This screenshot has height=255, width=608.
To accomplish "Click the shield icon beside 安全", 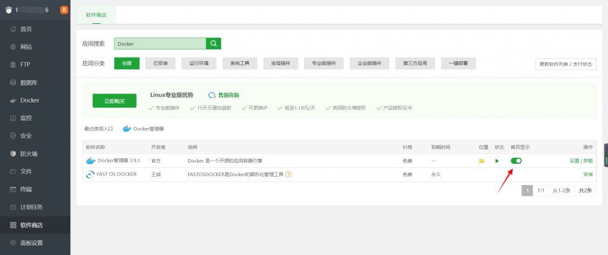I will point(13,136).
